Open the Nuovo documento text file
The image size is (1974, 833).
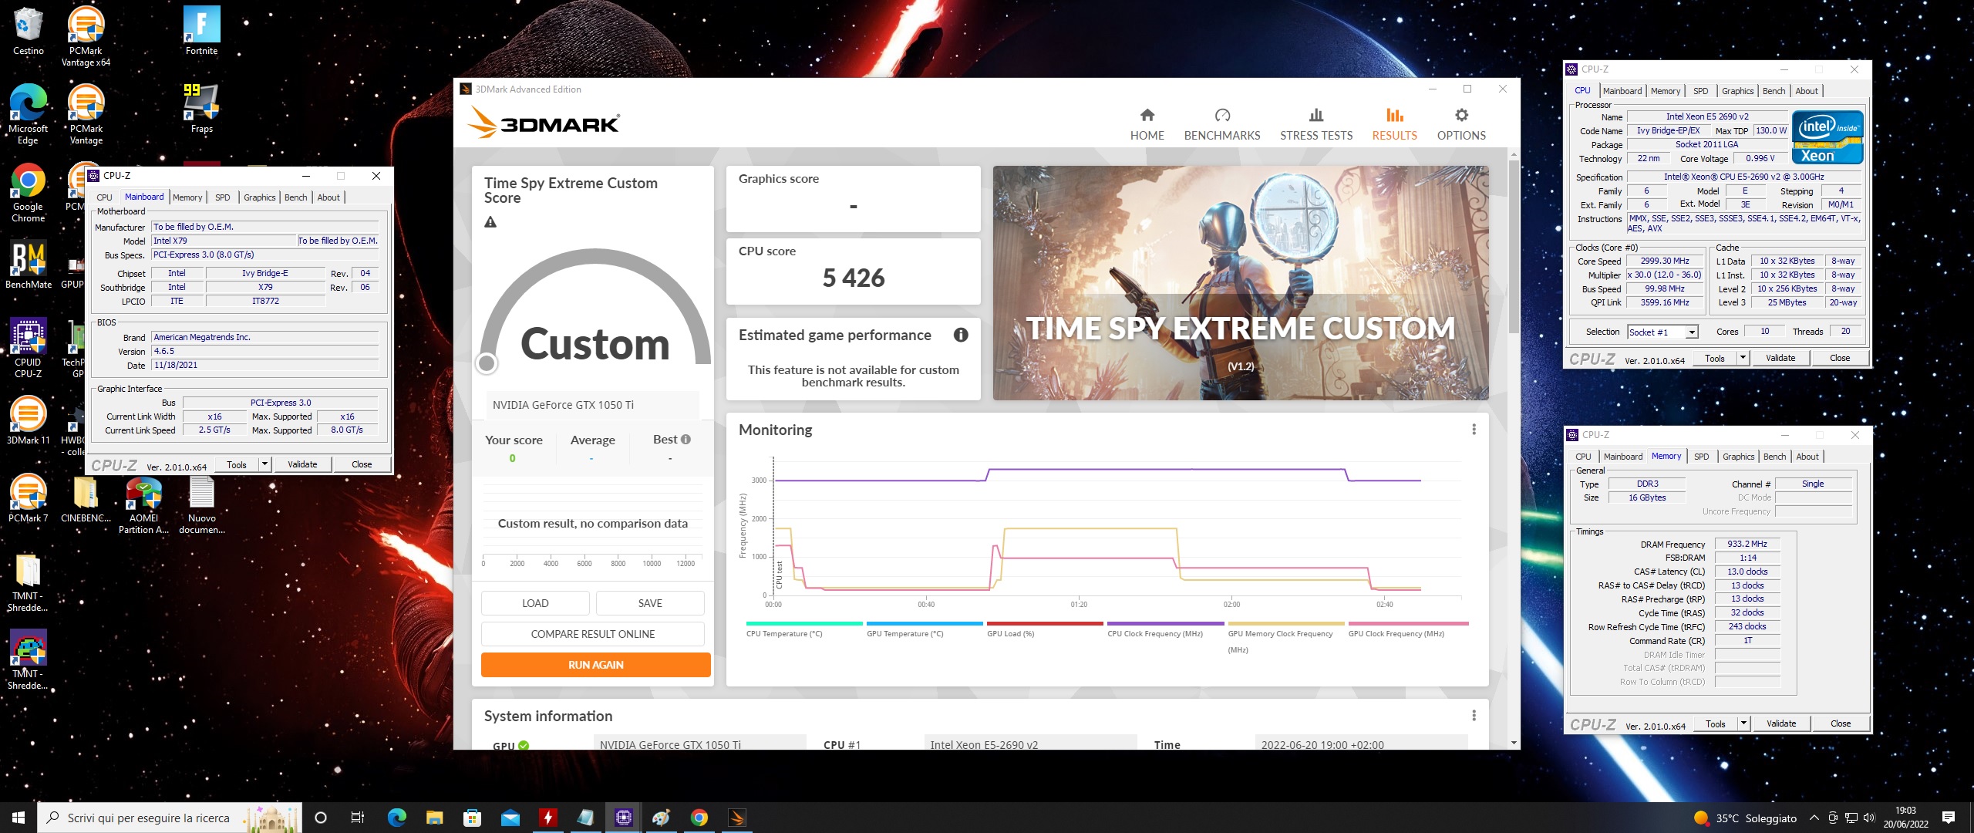[x=201, y=505]
